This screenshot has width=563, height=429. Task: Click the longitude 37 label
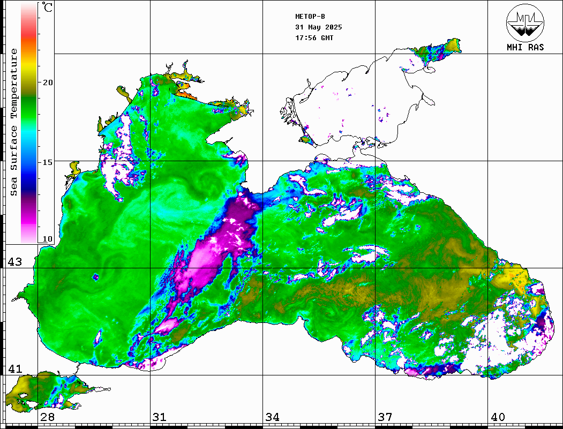385,417
